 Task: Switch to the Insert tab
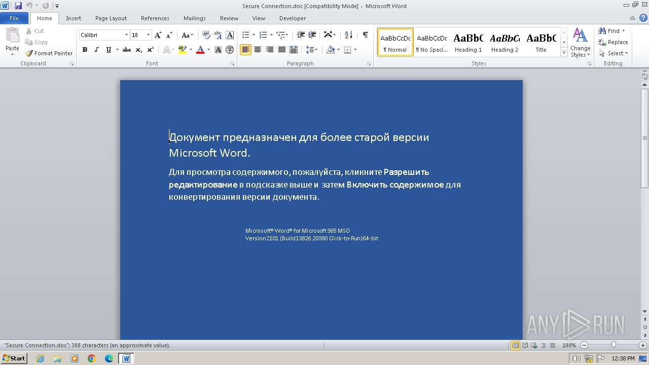[74, 18]
